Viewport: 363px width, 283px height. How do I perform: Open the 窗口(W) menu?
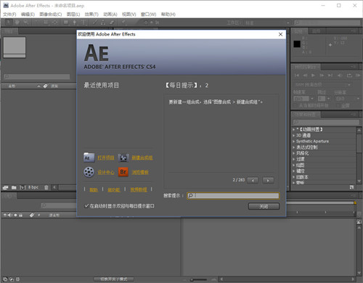[148, 15]
